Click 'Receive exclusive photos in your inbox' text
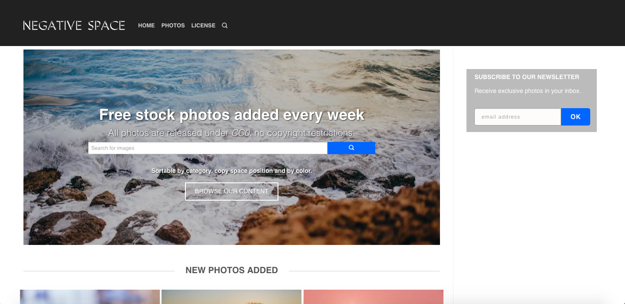Image resolution: width=625 pixels, height=304 pixels. pyautogui.click(x=528, y=91)
